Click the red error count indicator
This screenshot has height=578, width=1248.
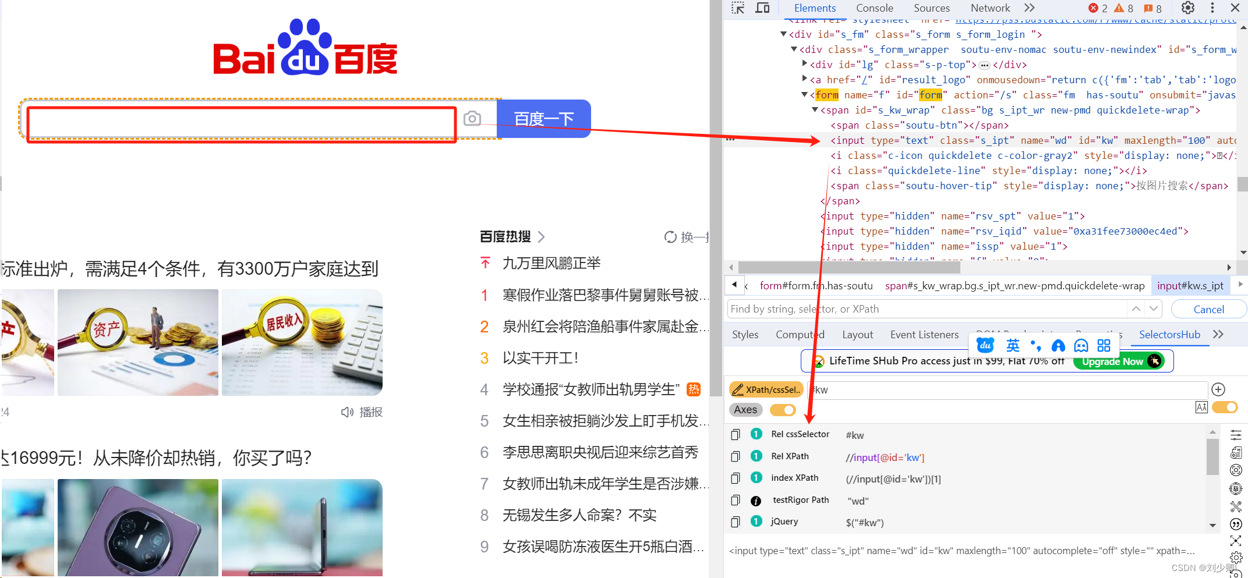(1098, 8)
